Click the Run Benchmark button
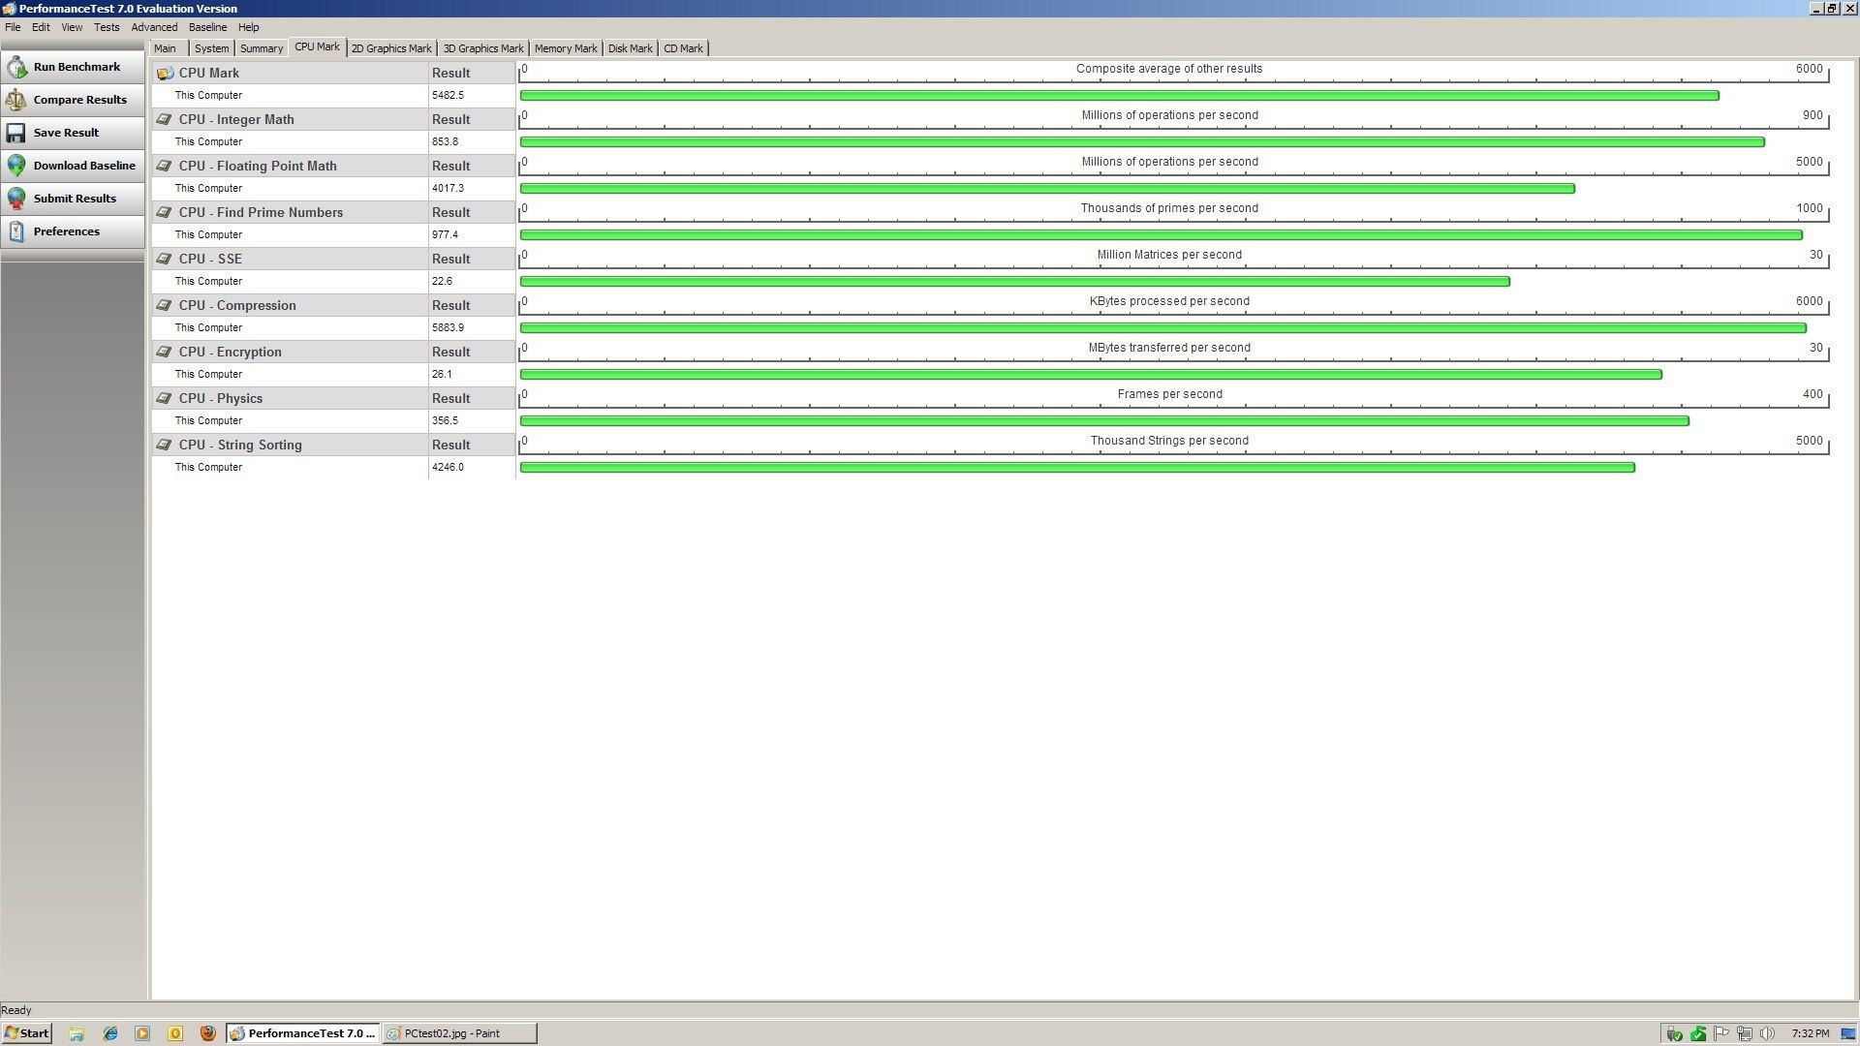Image resolution: width=1860 pixels, height=1046 pixels. pyautogui.click(x=73, y=67)
